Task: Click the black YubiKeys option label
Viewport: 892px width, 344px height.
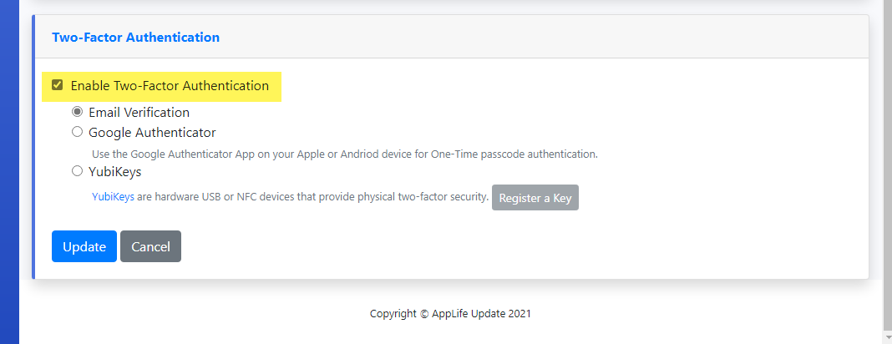Action: click(115, 172)
